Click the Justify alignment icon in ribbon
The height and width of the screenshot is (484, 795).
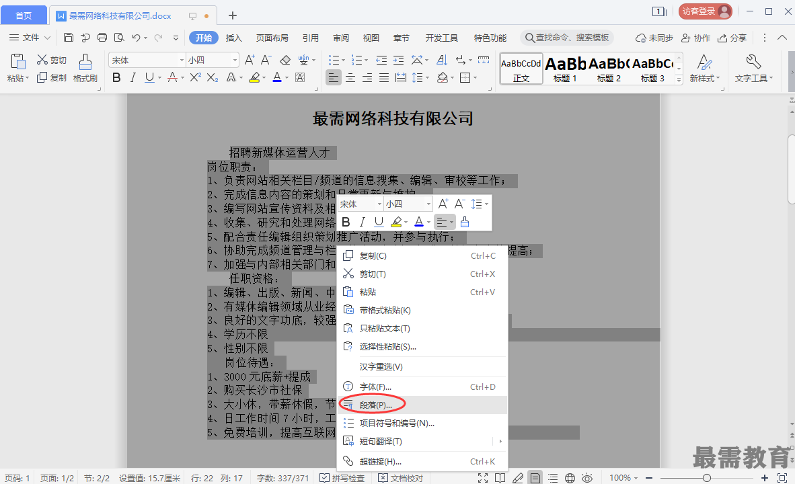tap(384, 77)
